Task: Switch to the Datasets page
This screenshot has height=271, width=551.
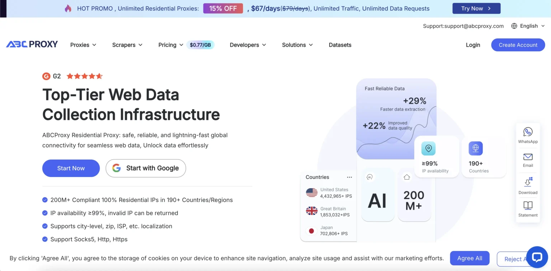Action: 340,45
